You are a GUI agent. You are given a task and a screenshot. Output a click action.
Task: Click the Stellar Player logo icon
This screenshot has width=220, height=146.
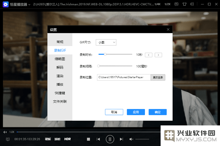click(x=5, y=4)
